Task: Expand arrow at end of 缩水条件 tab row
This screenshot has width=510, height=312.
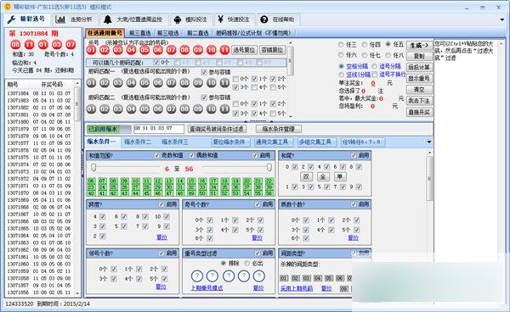Action: tap(429, 142)
